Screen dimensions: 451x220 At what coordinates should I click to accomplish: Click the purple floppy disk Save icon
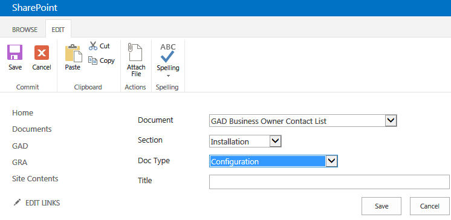(15, 53)
